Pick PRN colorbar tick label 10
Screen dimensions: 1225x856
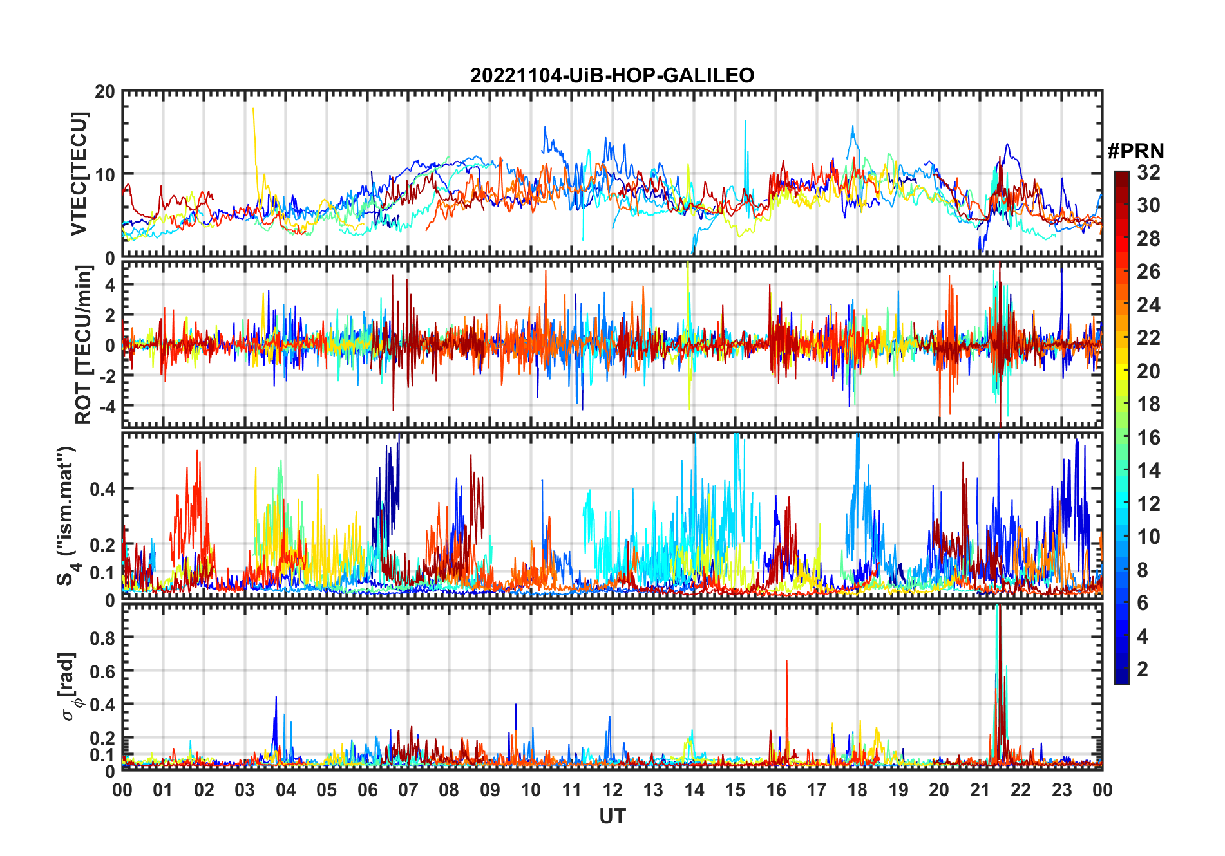(1149, 537)
